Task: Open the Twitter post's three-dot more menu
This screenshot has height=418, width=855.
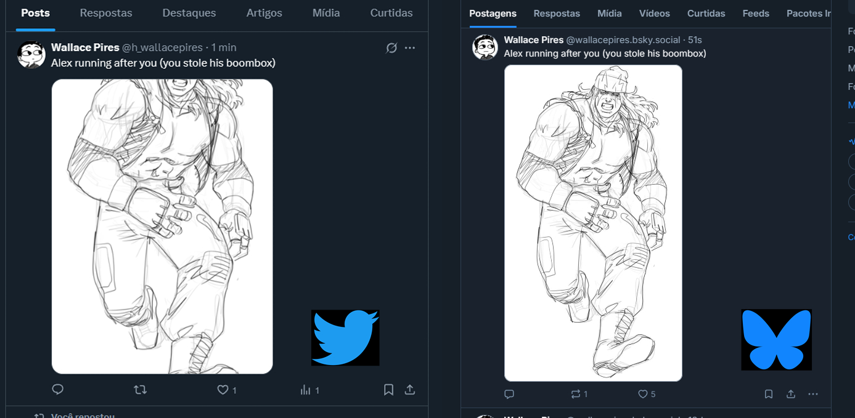Action: [410, 48]
